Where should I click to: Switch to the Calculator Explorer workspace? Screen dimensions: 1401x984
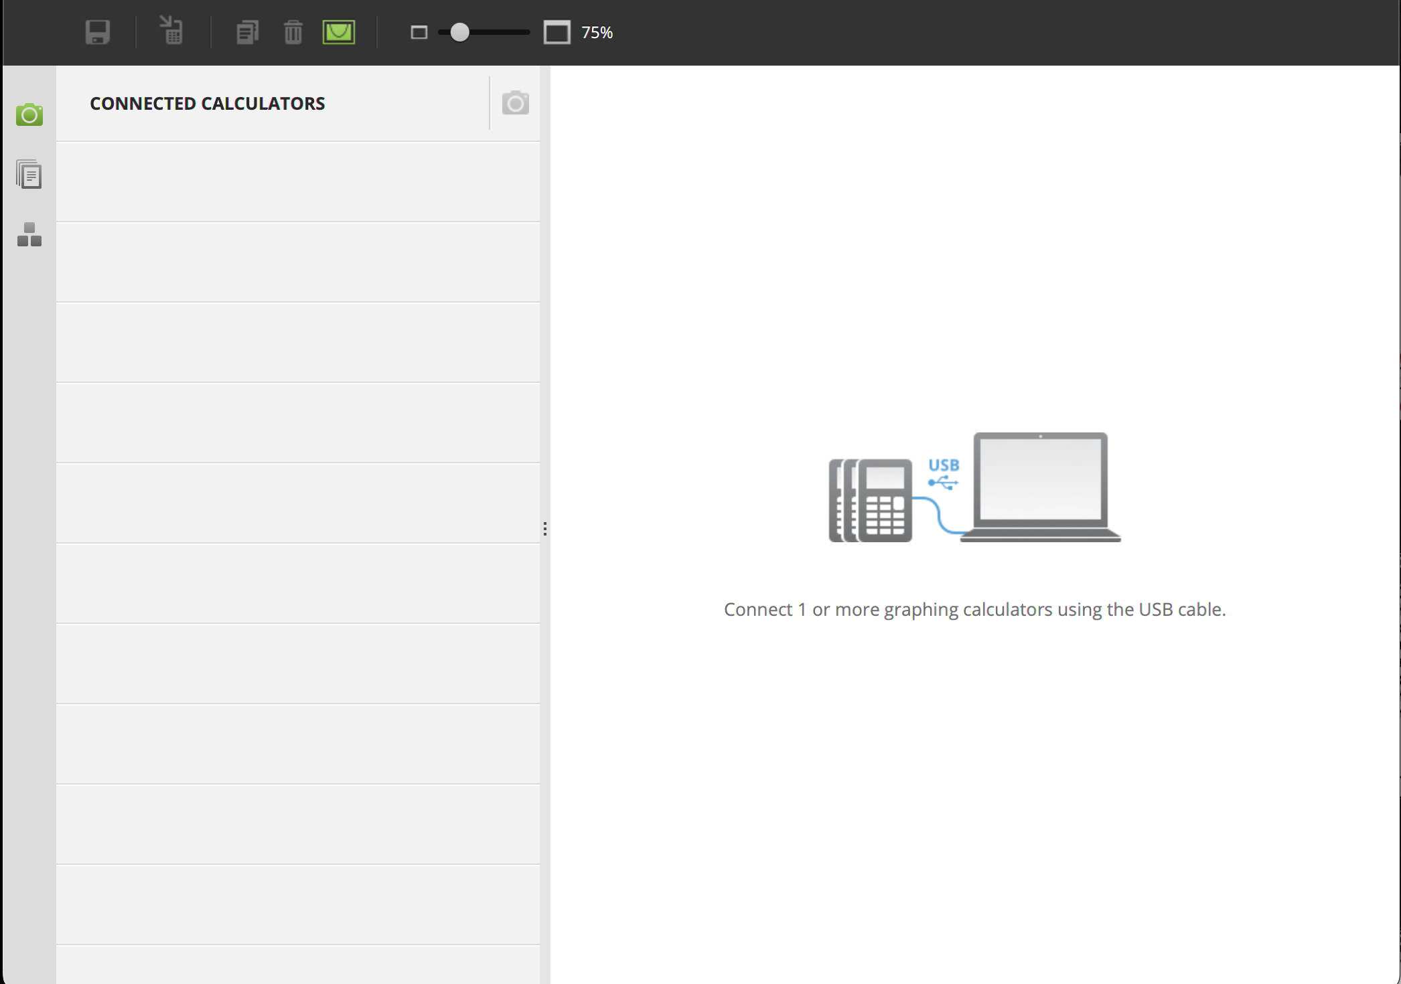[x=29, y=175]
